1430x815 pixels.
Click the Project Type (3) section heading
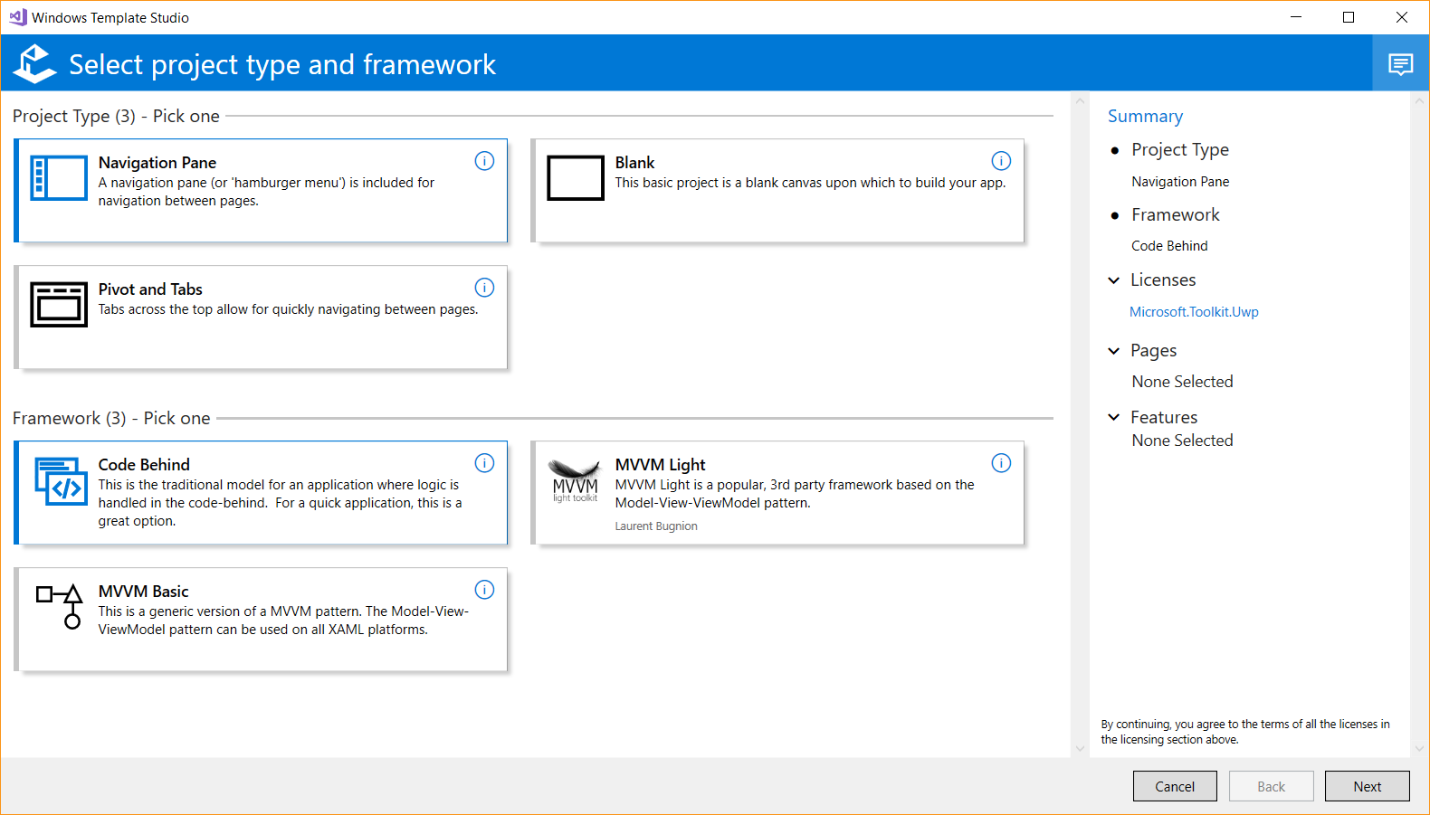click(x=116, y=117)
